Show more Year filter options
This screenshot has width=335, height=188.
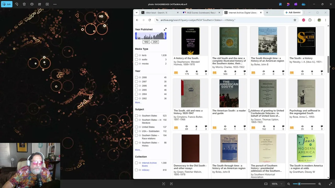pos(138,103)
